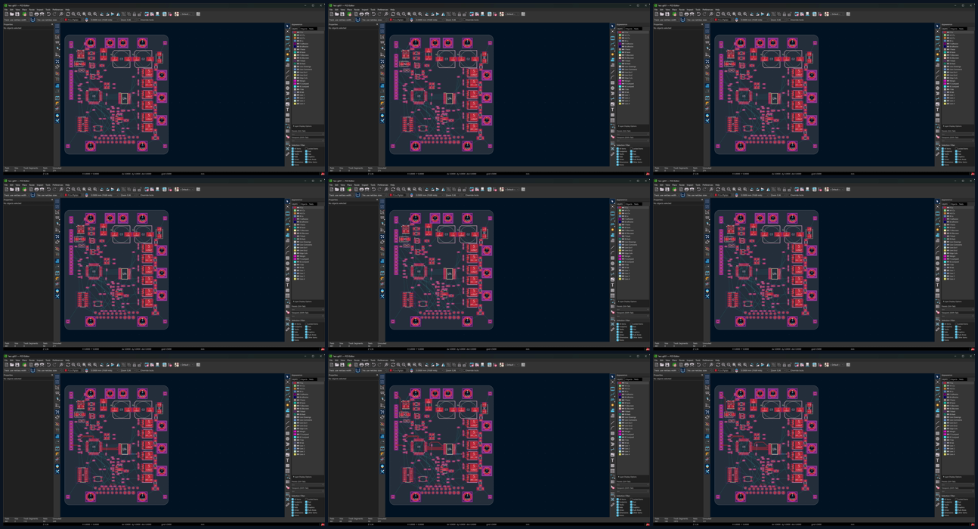Click Undo icon in middle-left window toolbar

point(48,189)
